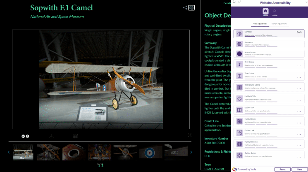This screenshot has height=172, width=308.
Task: Click the Sopwith F.1 Camel title
Action: click(62, 8)
